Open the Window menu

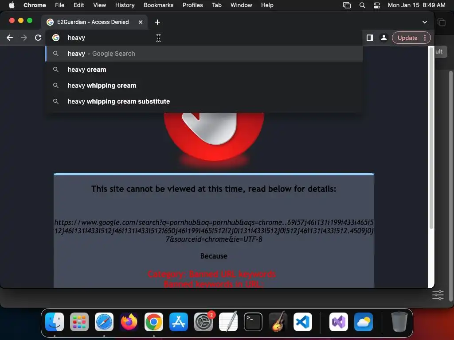(241, 5)
